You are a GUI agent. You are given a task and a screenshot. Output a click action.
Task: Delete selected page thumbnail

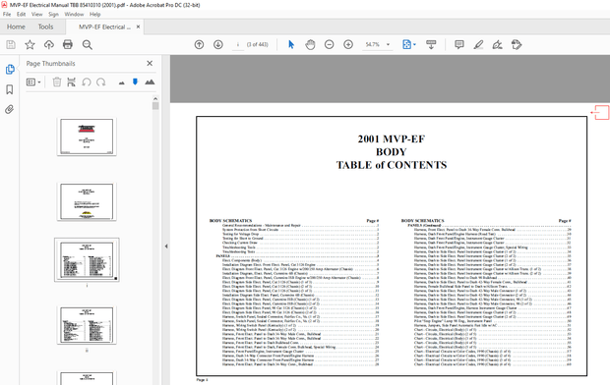pos(57,82)
